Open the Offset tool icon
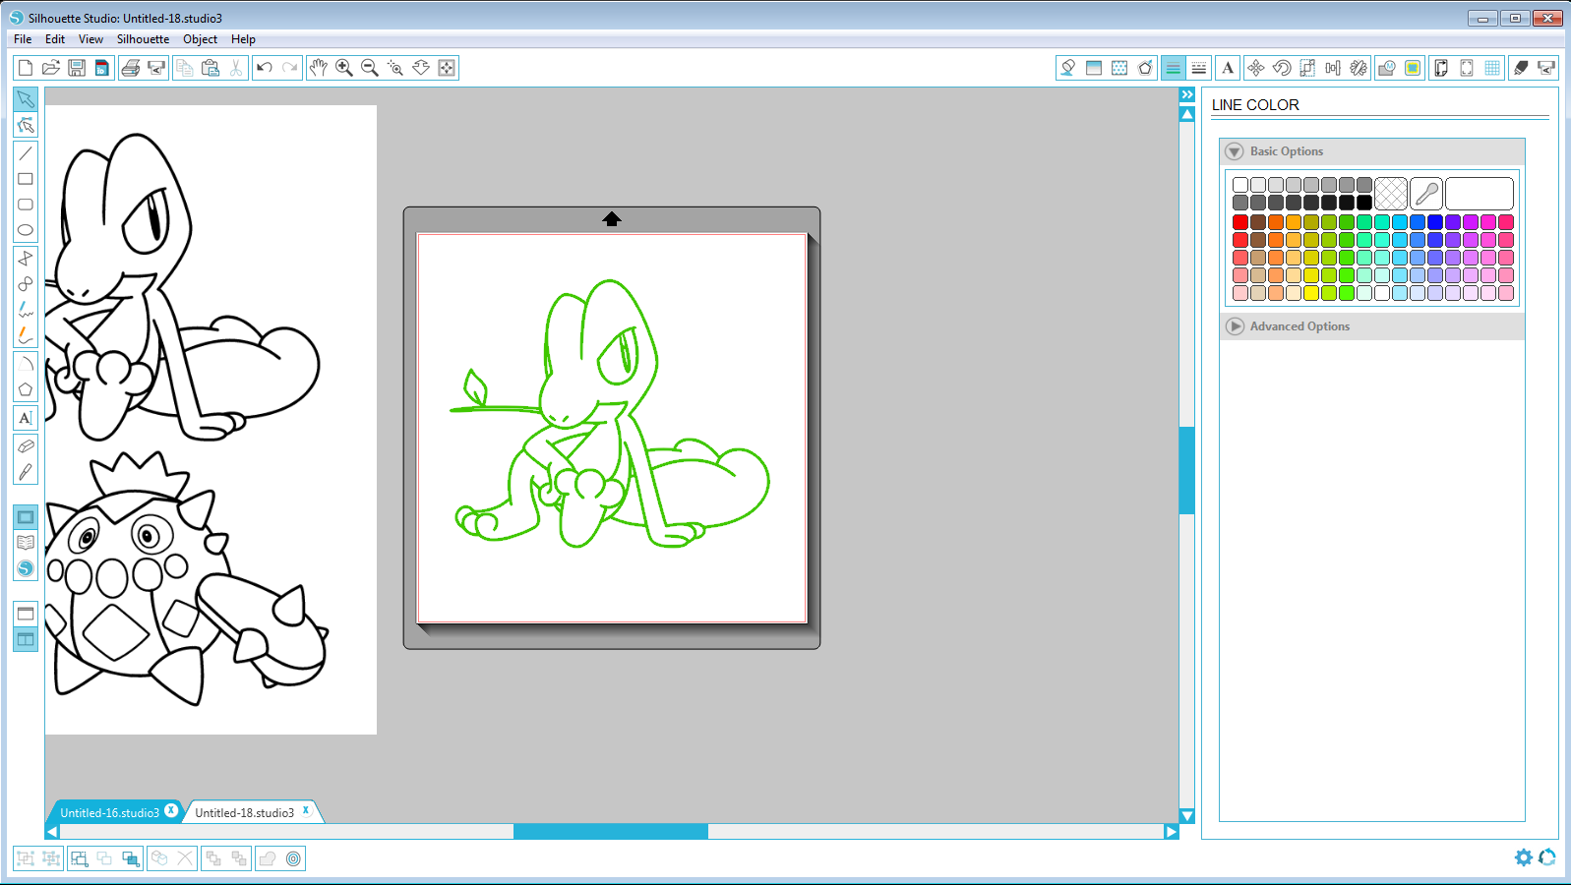Screen dimensions: 1571x885 [293, 858]
